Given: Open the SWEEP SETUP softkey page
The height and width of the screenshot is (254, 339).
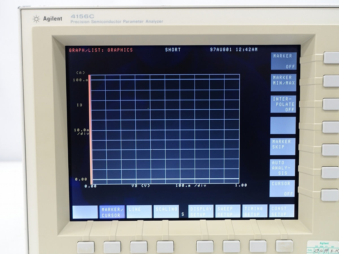Looking at the screenshot, I should (x=228, y=211).
